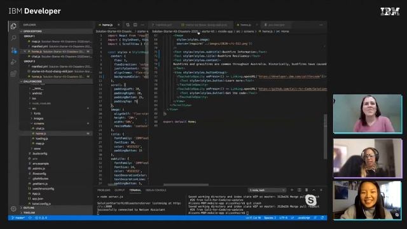
Task: Expand the fonts folder
Action: click(37, 113)
